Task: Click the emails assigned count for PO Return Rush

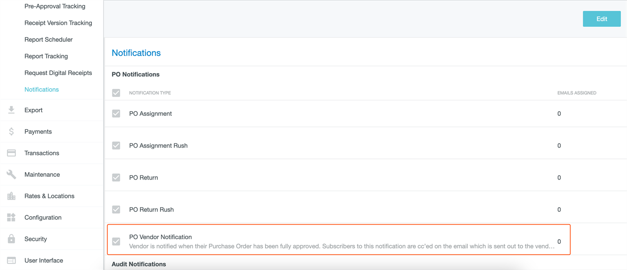Action: click(x=559, y=210)
